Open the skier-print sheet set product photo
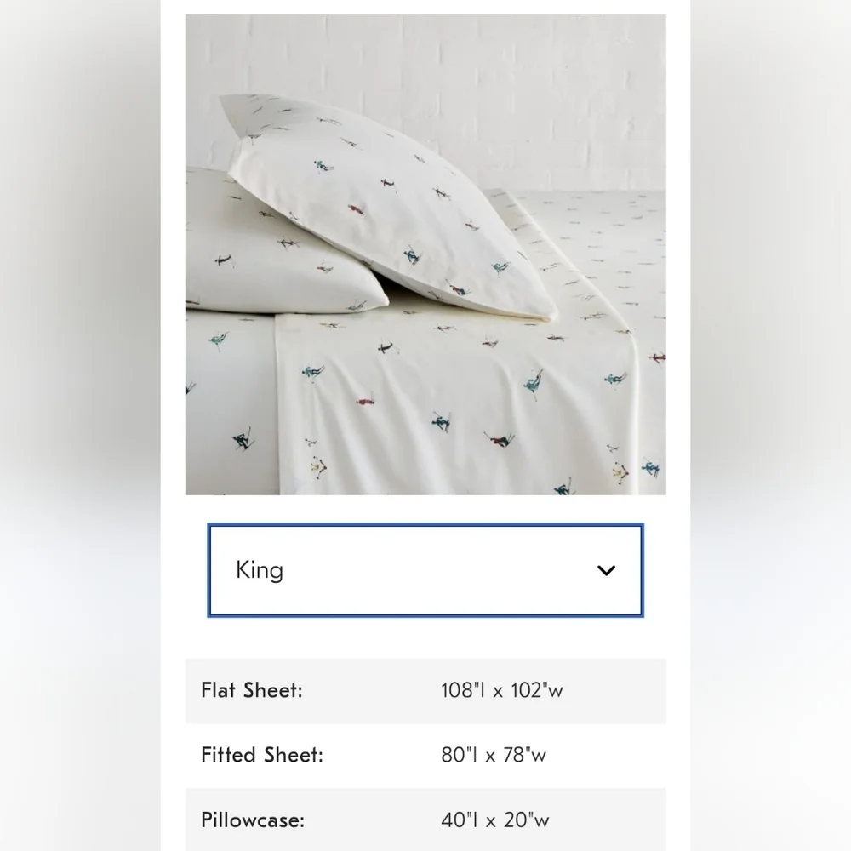Image resolution: width=851 pixels, height=851 pixels. [x=425, y=254]
